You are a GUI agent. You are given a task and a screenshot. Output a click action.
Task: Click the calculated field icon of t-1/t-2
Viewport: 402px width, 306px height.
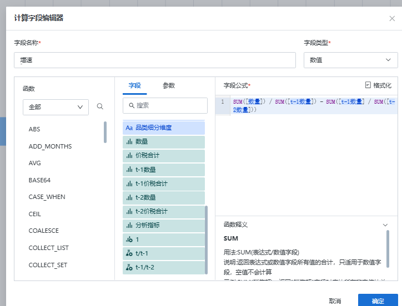tap(129, 267)
